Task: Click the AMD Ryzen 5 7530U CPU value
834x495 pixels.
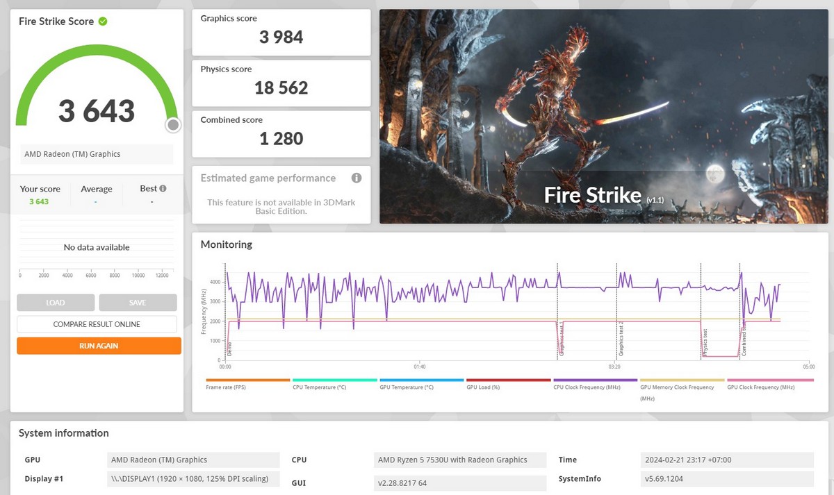Action: click(x=459, y=460)
